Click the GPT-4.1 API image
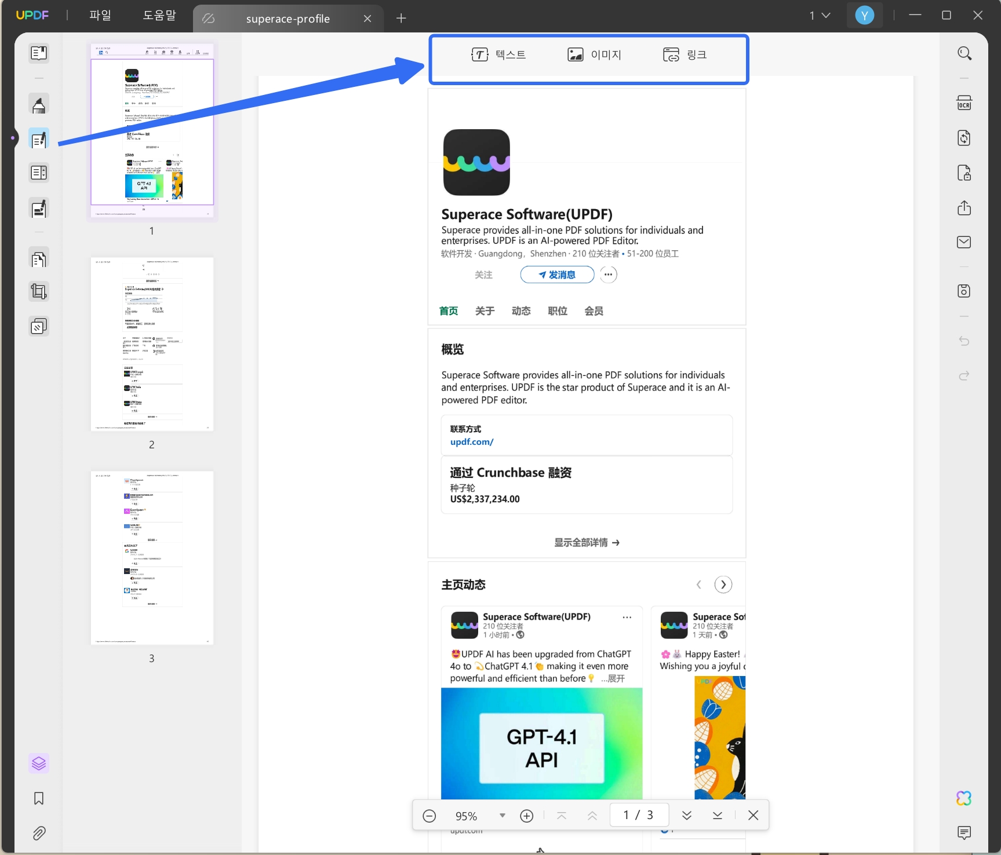This screenshot has width=1001, height=855. pos(542,744)
